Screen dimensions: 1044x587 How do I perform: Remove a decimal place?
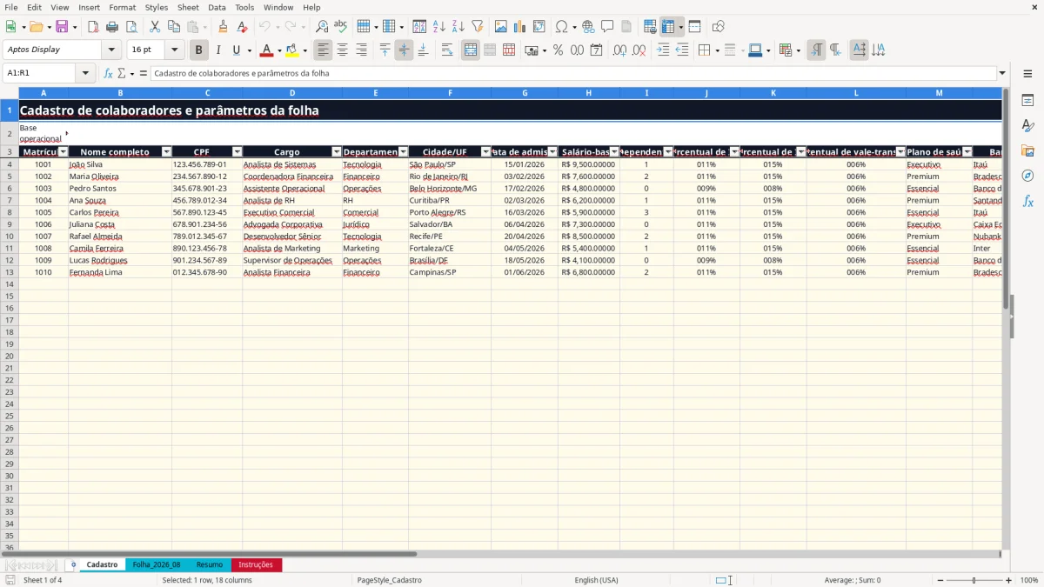(x=639, y=50)
